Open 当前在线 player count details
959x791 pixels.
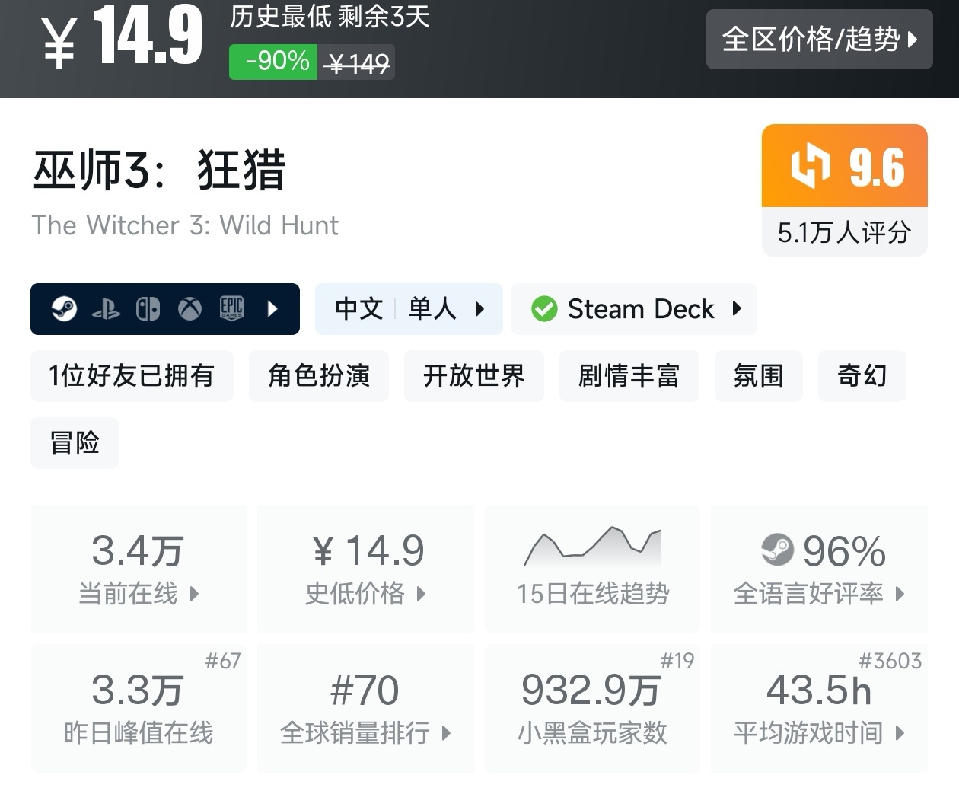(x=139, y=567)
